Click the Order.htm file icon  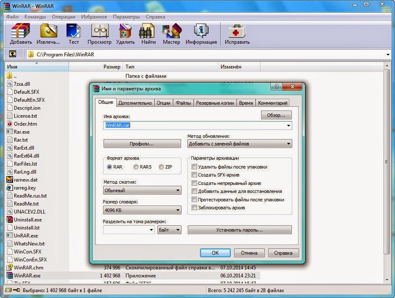tap(10, 124)
